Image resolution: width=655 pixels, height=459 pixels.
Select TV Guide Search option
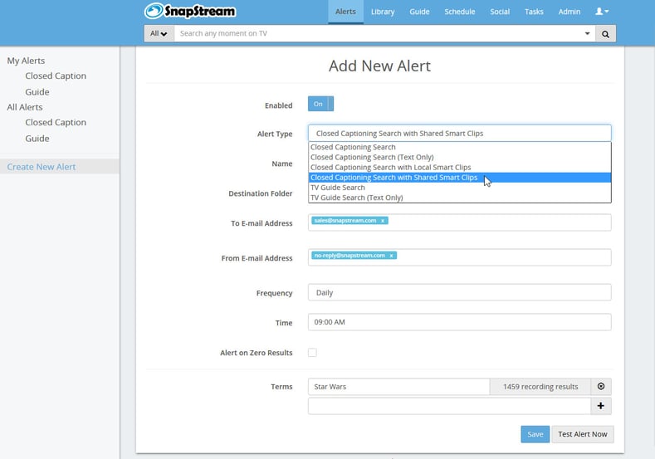pos(338,188)
